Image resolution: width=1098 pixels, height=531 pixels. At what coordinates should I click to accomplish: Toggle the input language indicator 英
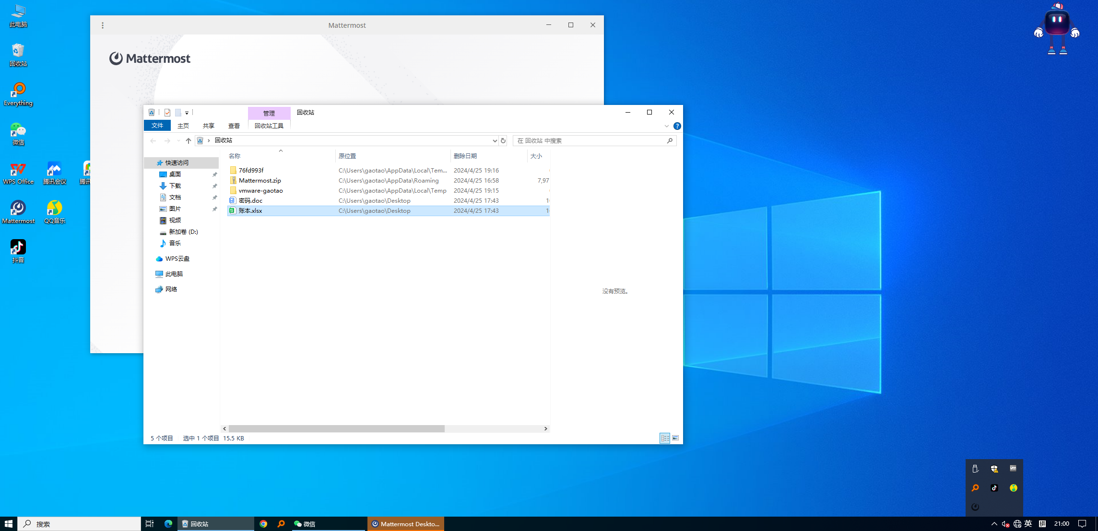pos(1028,524)
